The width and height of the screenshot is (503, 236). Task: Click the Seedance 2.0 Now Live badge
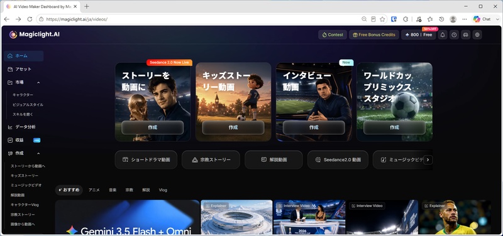[x=169, y=62]
